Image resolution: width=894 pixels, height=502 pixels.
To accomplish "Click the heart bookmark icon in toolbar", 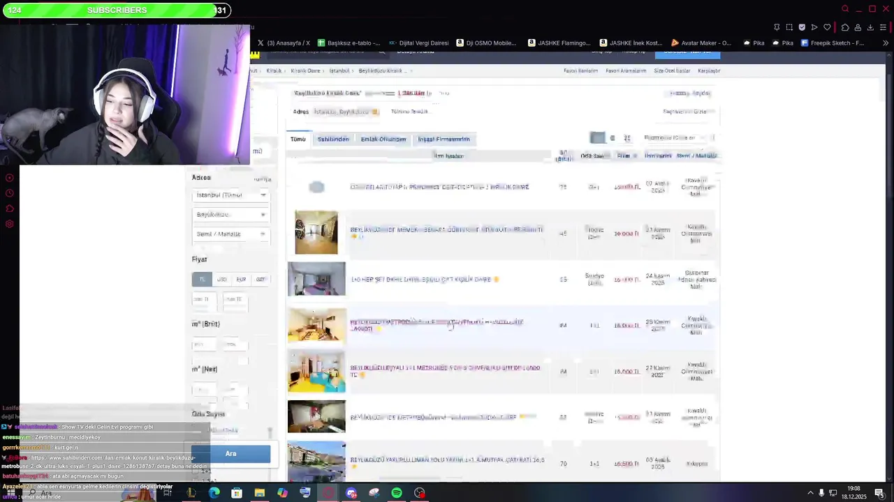I will click(x=827, y=27).
